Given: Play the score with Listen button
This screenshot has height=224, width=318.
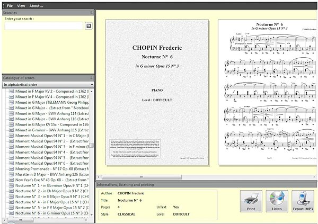Looking at the screenshot, I should (x=277, y=201).
